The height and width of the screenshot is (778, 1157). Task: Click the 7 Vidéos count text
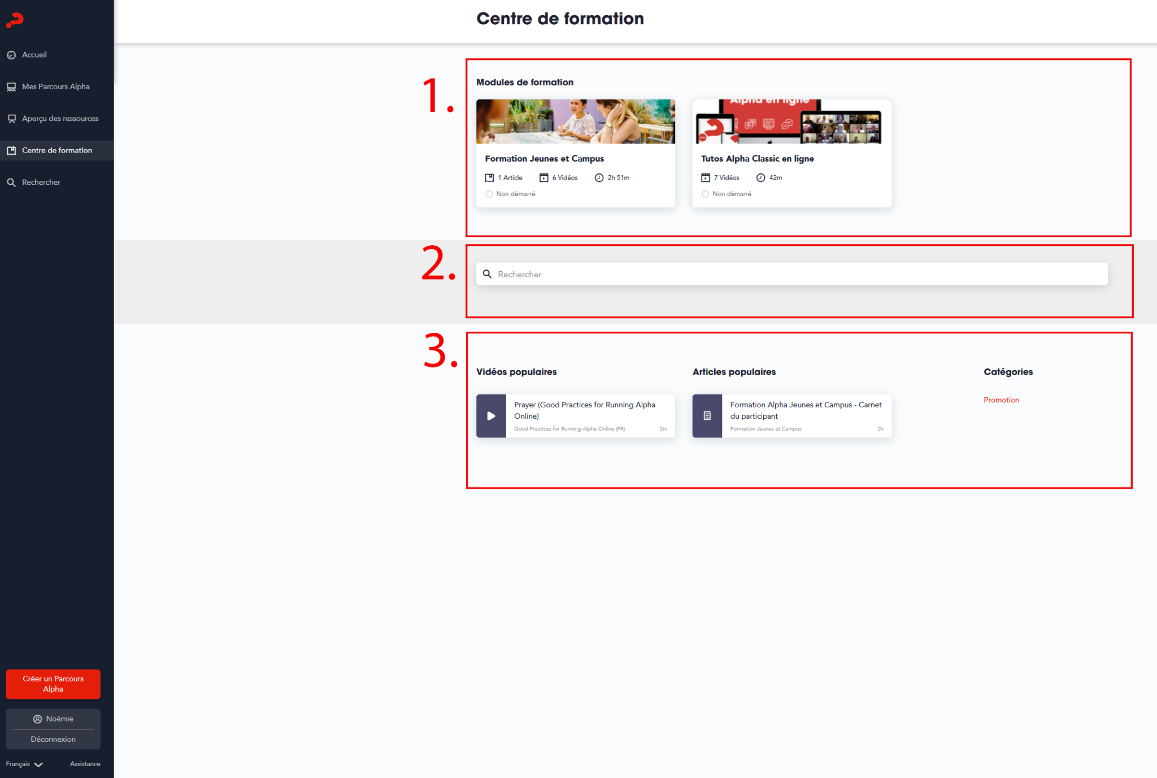727,178
